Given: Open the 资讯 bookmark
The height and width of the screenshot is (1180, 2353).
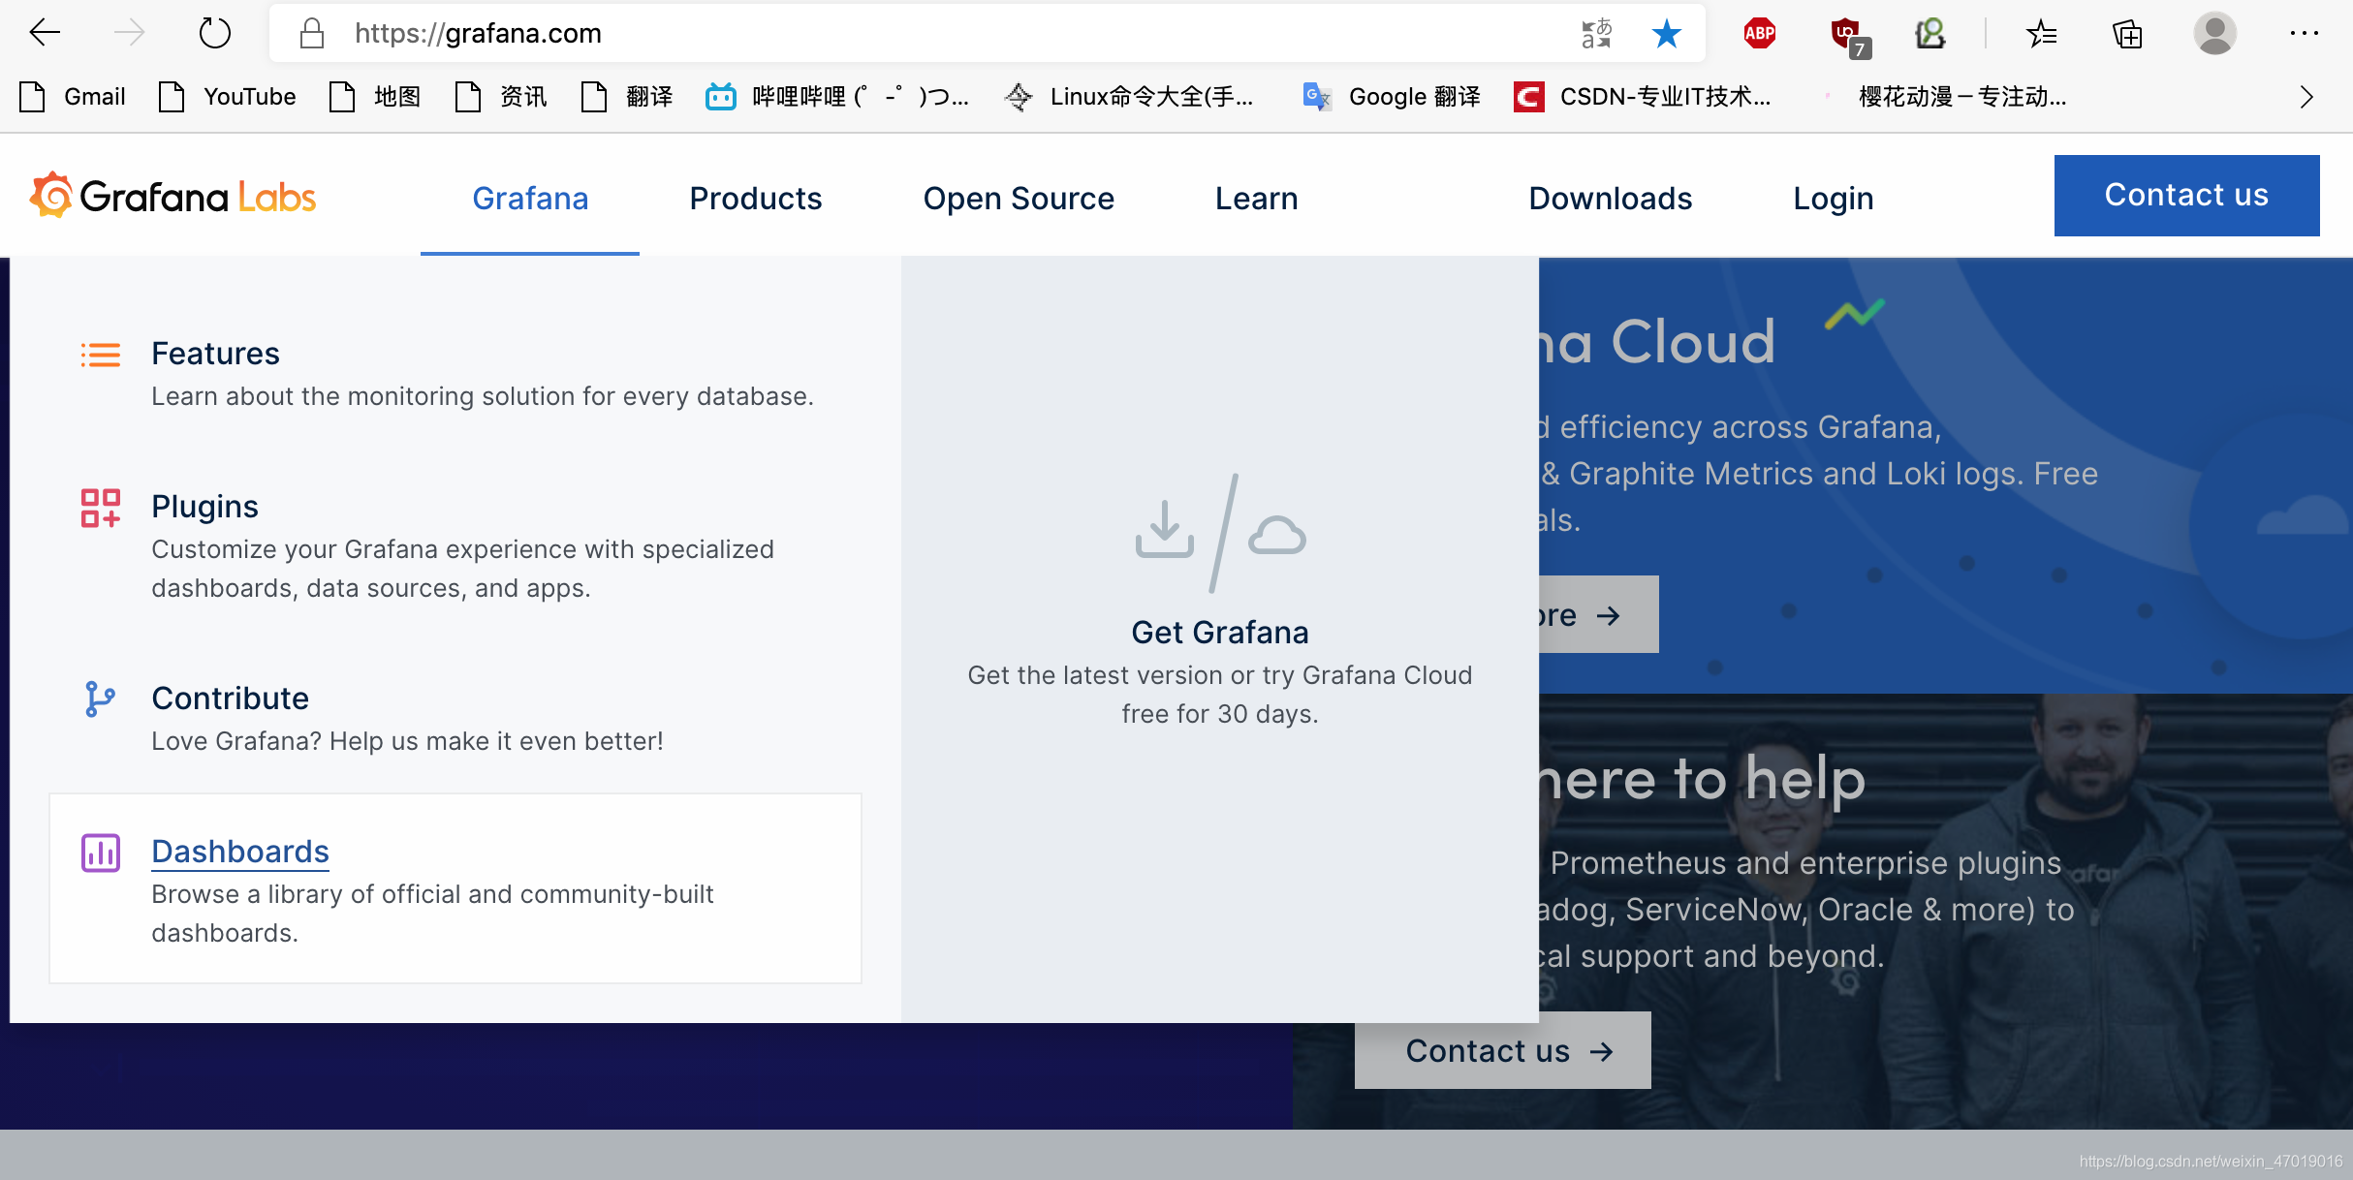Looking at the screenshot, I should [500, 97].
